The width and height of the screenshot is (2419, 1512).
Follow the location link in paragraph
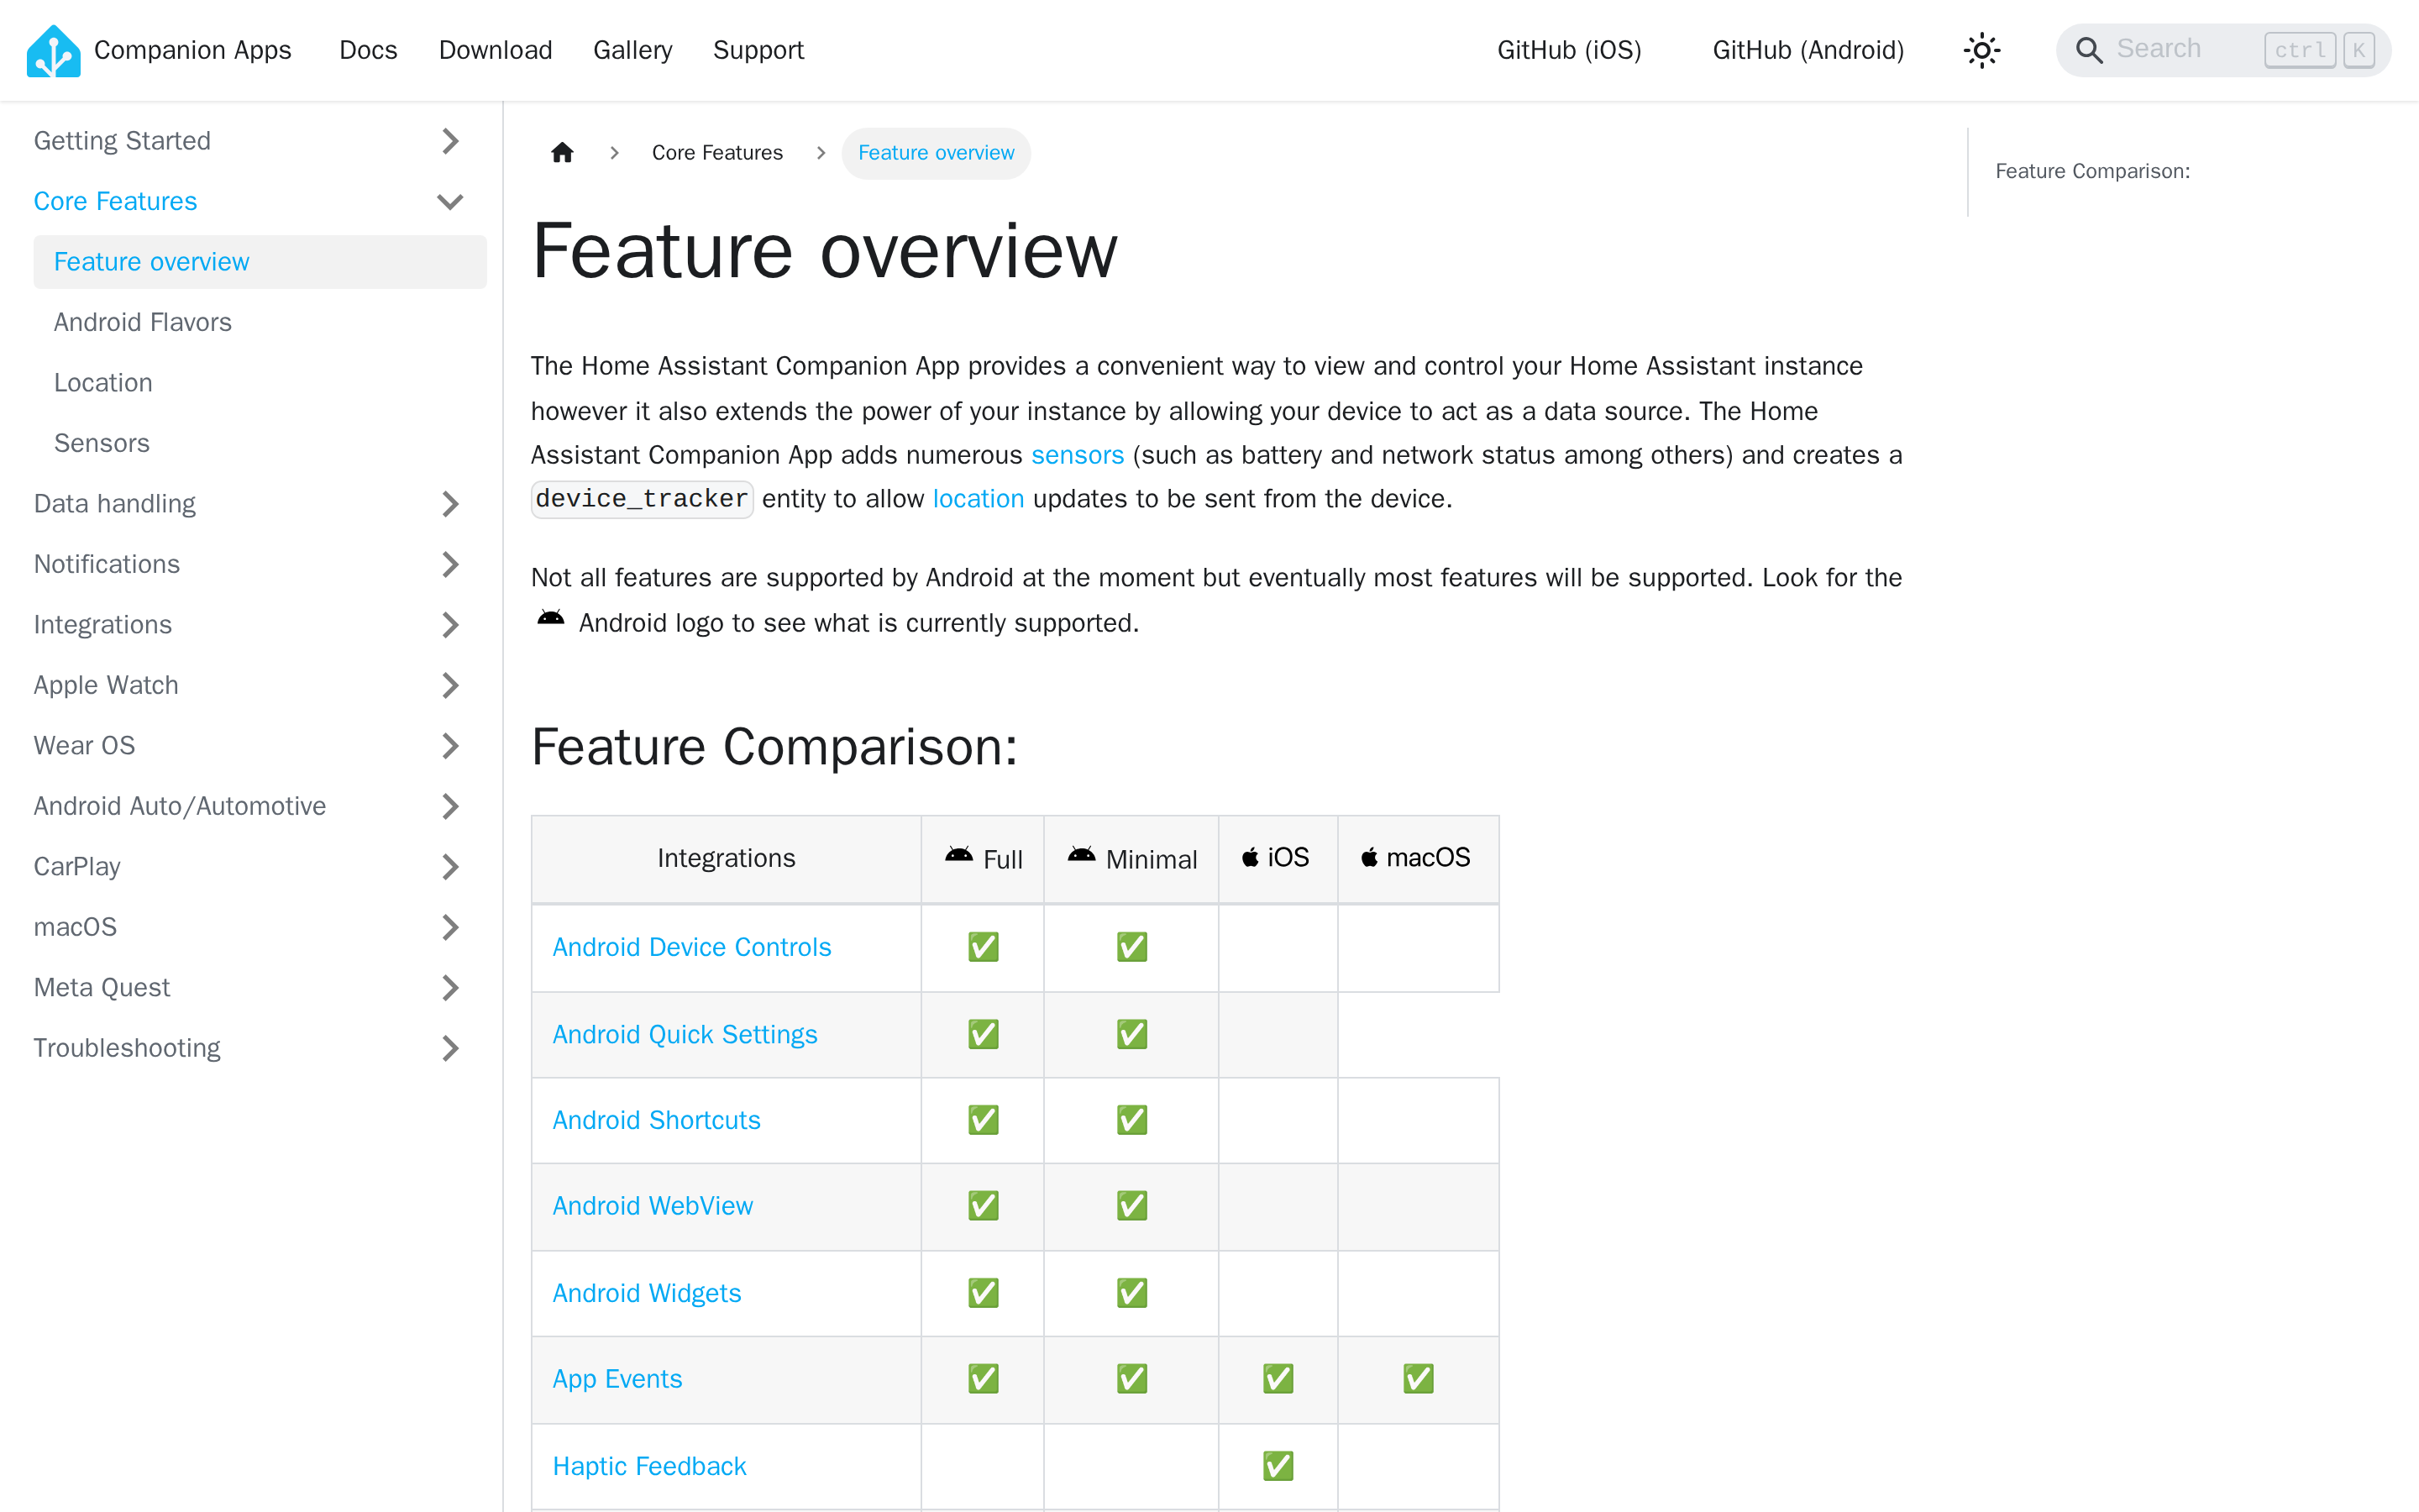pyautogui.click(x=978, y=499)
